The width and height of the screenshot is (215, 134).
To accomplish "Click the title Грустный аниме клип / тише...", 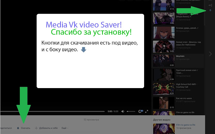I will coord(187,71).
